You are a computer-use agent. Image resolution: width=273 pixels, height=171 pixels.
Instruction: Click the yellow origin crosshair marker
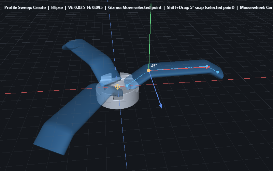[x=118, y=87]
